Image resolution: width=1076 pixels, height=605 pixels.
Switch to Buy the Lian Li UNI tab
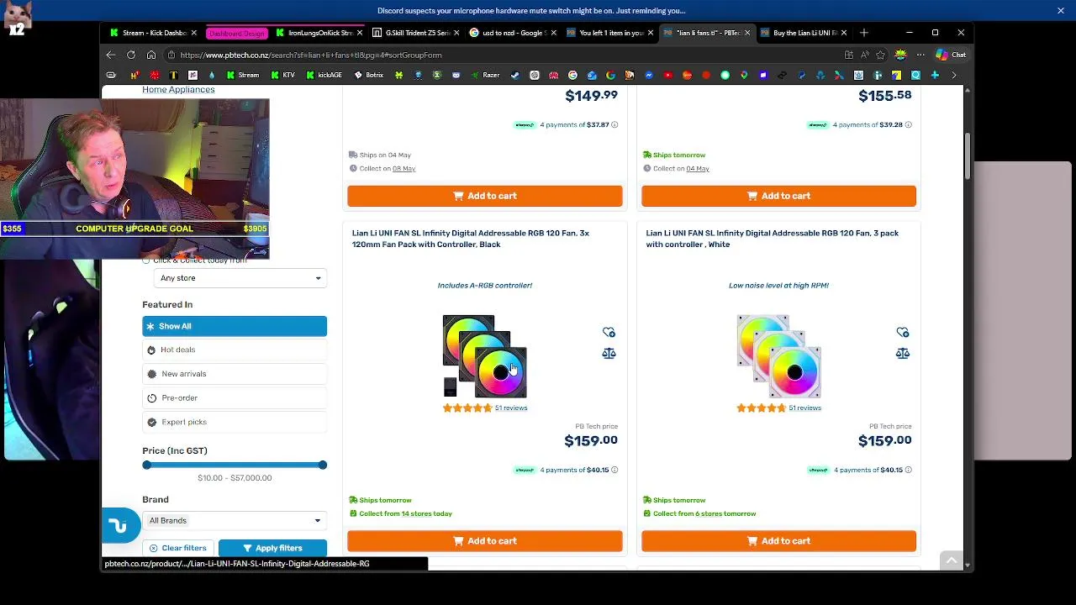tap(804, 33)
